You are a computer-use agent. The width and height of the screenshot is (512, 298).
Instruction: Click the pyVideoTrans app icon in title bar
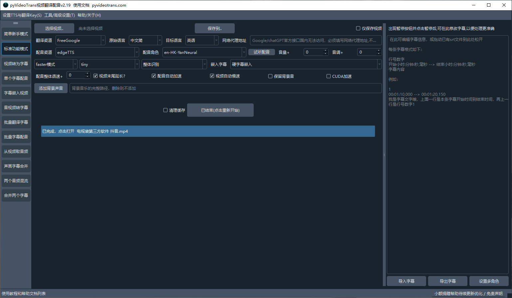pos(5,5)
